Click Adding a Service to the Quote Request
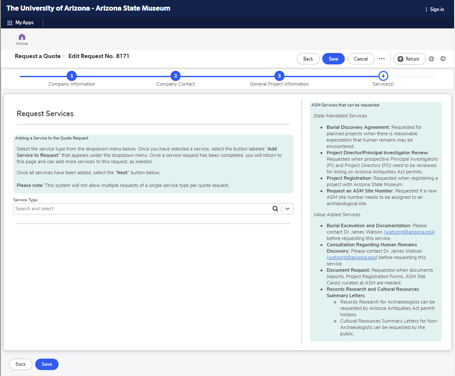This screenshot has height=376, width=455. tap(52, 138)
